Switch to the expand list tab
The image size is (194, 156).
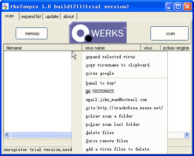tap(31, 17)
